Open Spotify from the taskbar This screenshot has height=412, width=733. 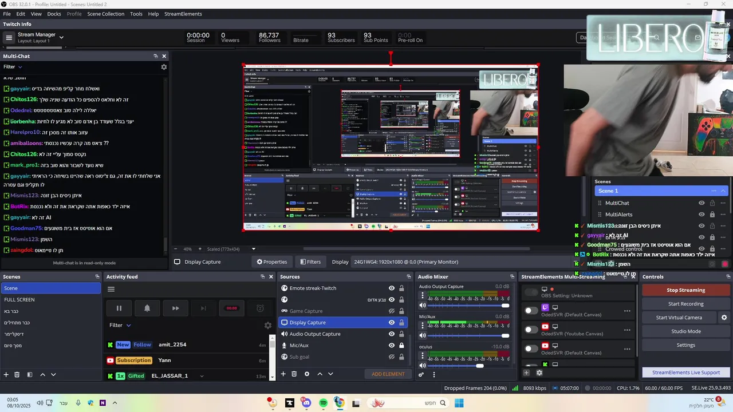coord(323,403)
